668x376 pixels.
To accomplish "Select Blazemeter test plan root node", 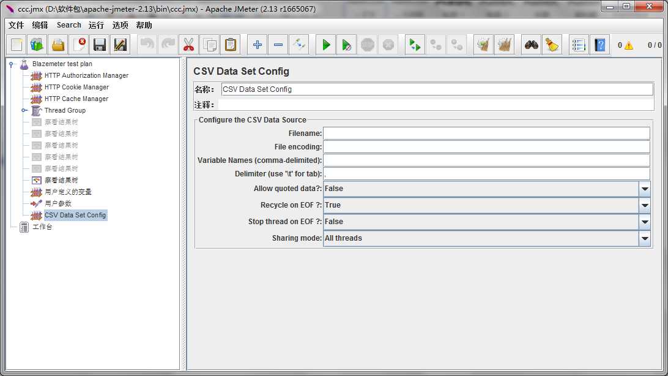I will tap(62, 64).
